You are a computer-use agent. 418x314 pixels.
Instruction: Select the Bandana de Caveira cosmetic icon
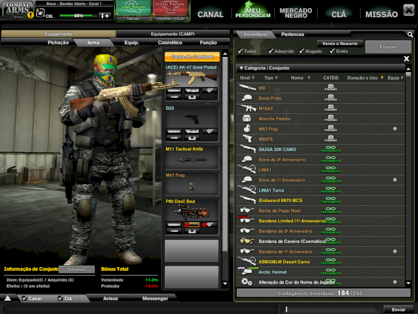247,241
